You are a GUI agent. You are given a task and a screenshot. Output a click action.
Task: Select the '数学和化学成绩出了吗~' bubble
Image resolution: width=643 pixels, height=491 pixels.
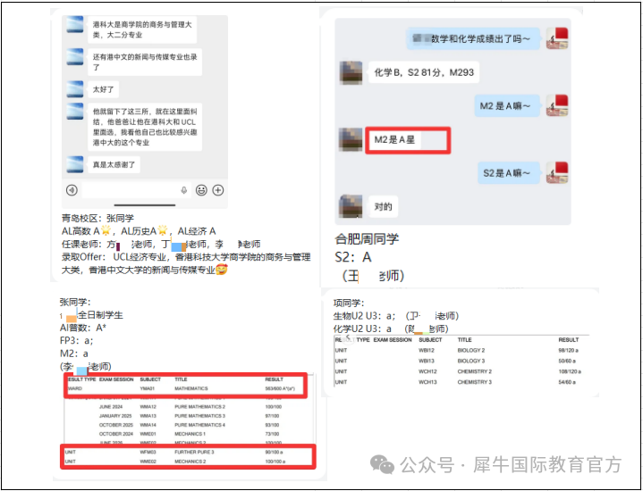pyautogui.click(x=473, y=39)
